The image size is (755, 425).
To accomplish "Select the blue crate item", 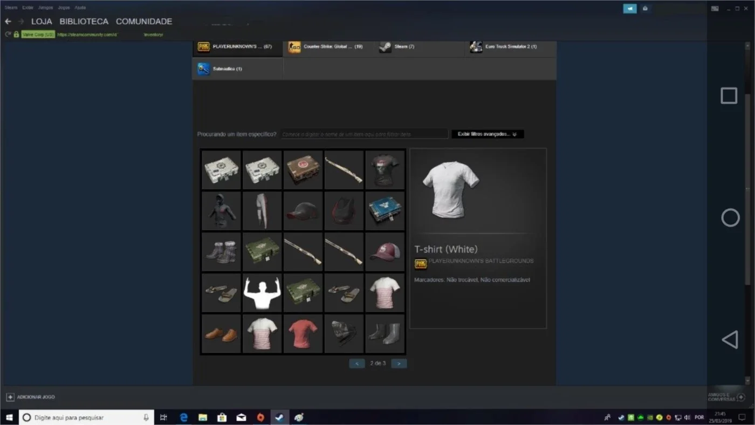I will coord(385,211).
